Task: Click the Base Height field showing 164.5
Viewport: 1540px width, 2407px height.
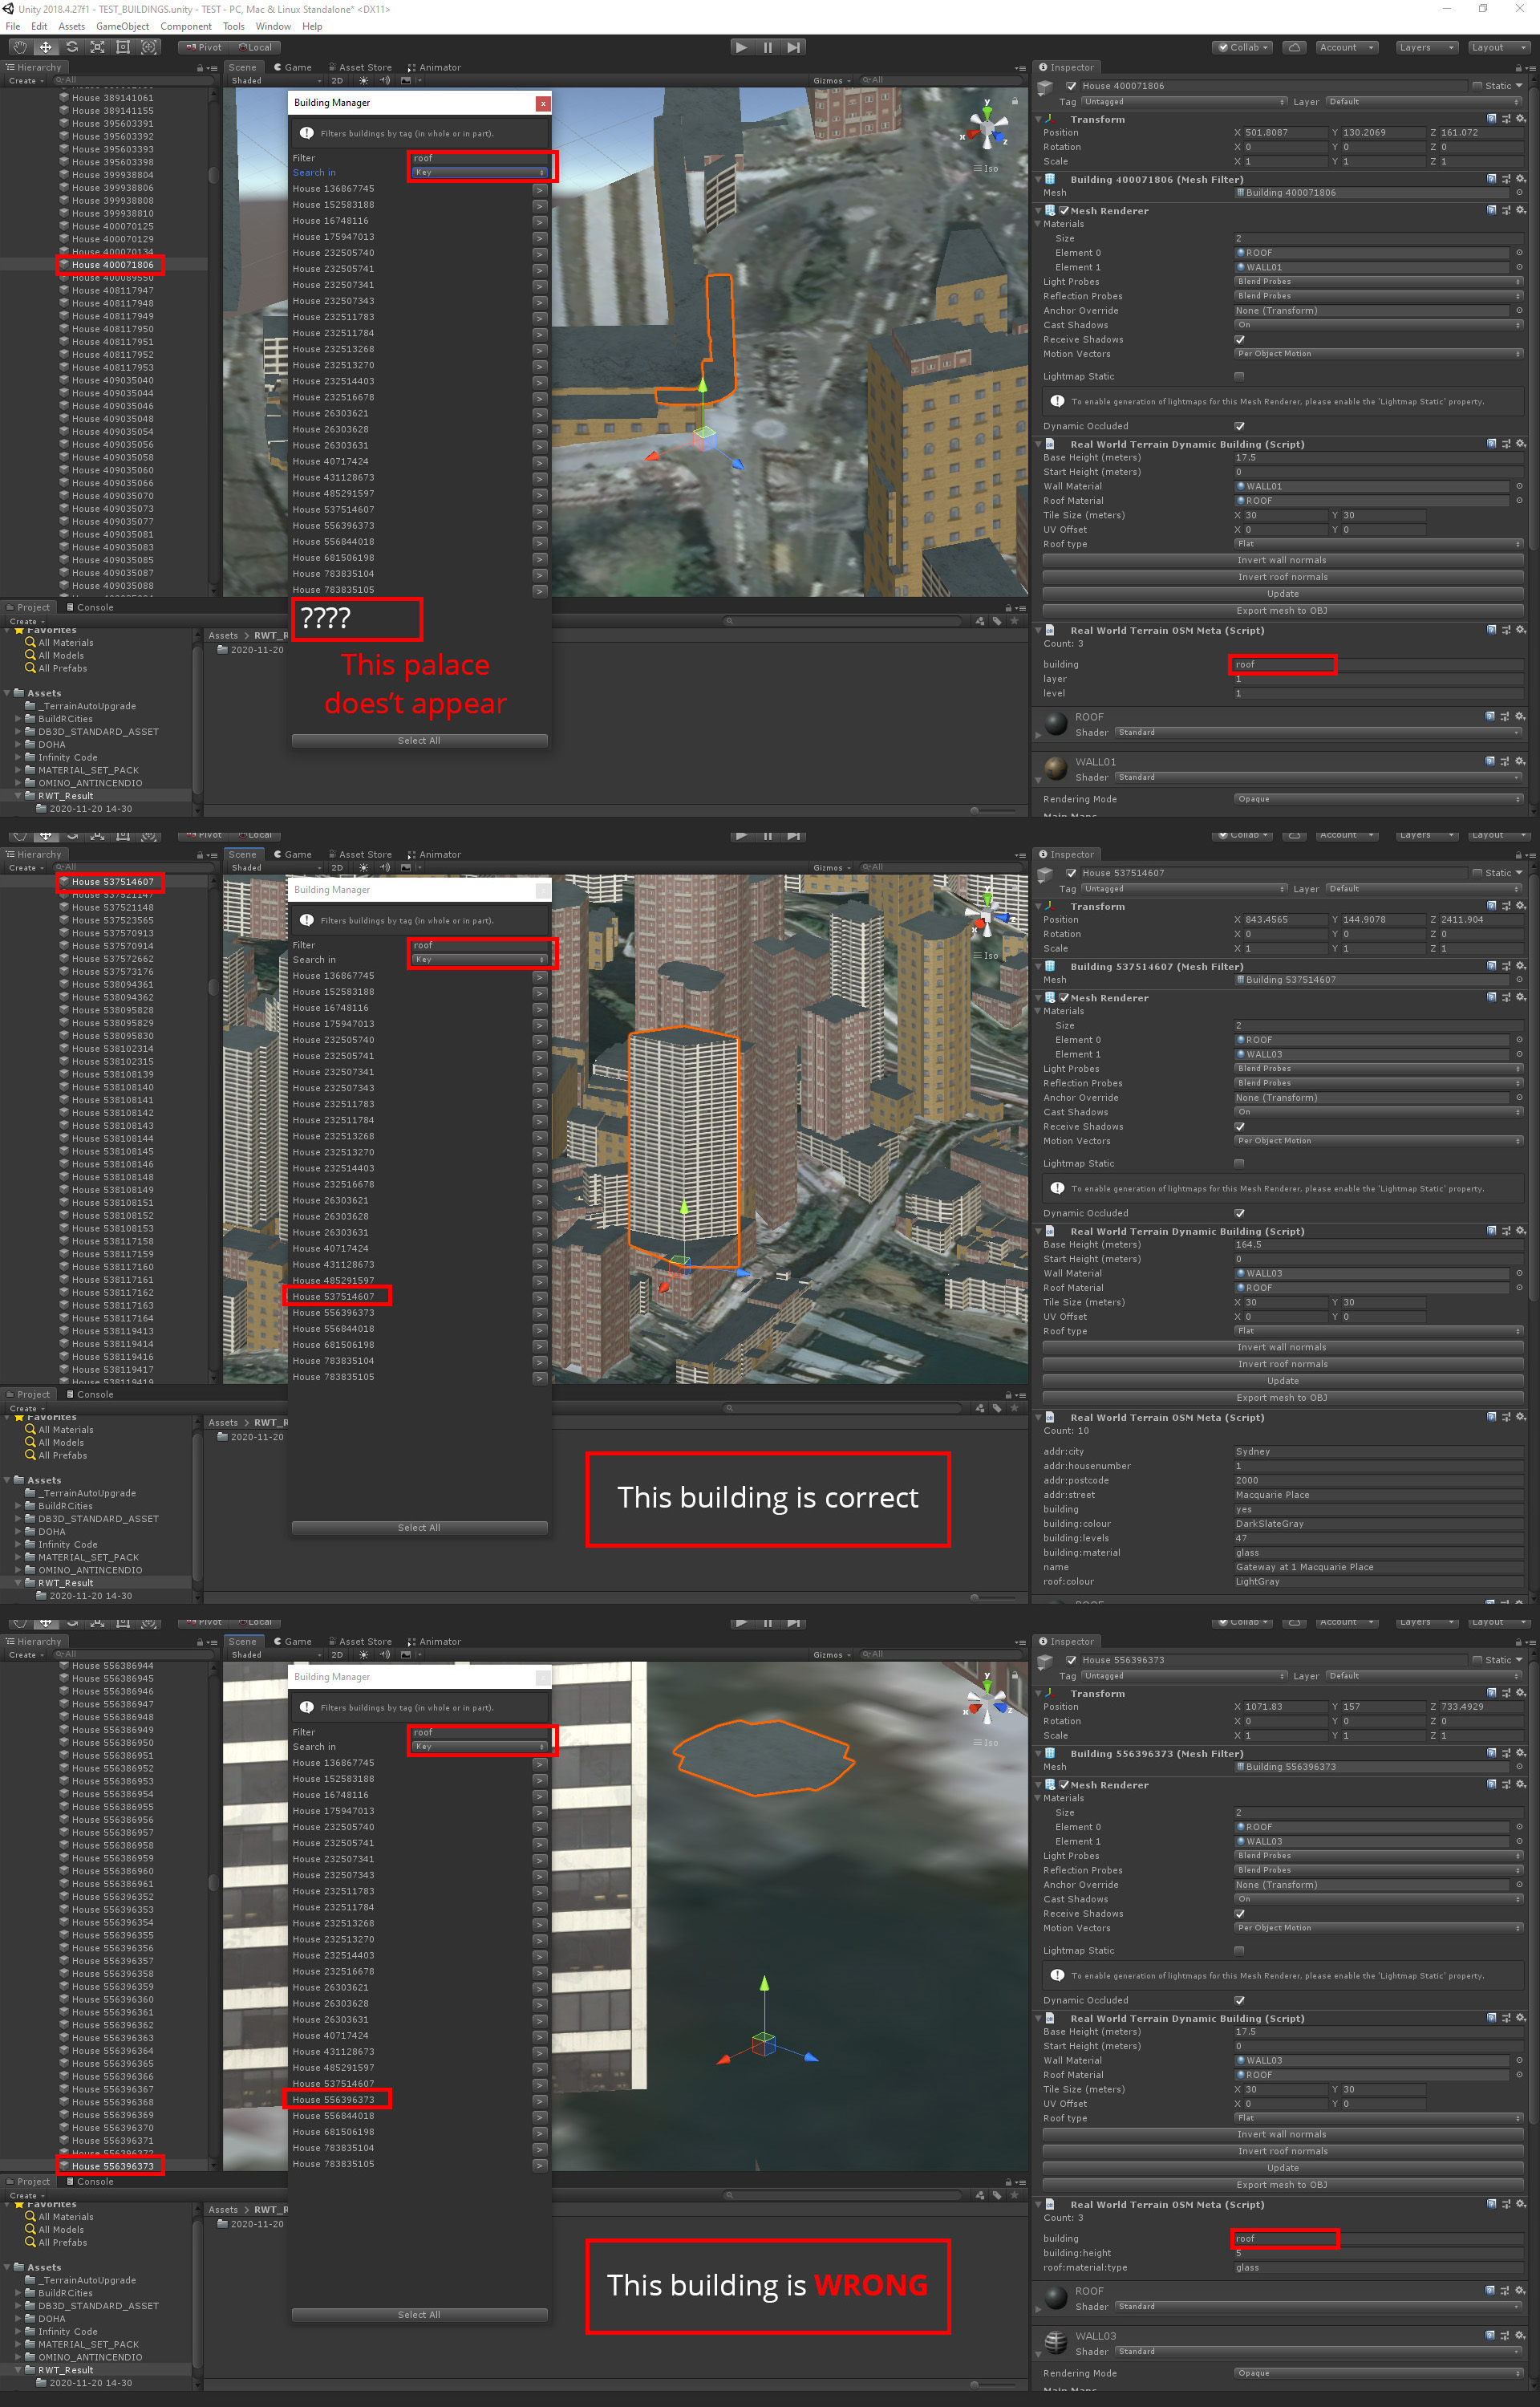Action: (1378, 1245)
